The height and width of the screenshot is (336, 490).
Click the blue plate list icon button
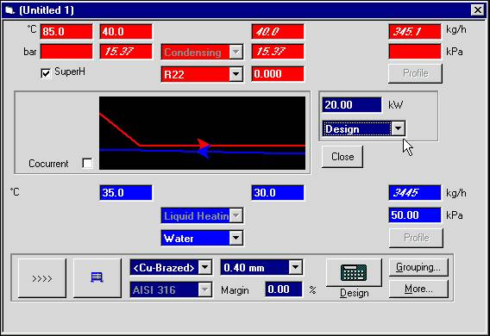[x=97, y=277]
